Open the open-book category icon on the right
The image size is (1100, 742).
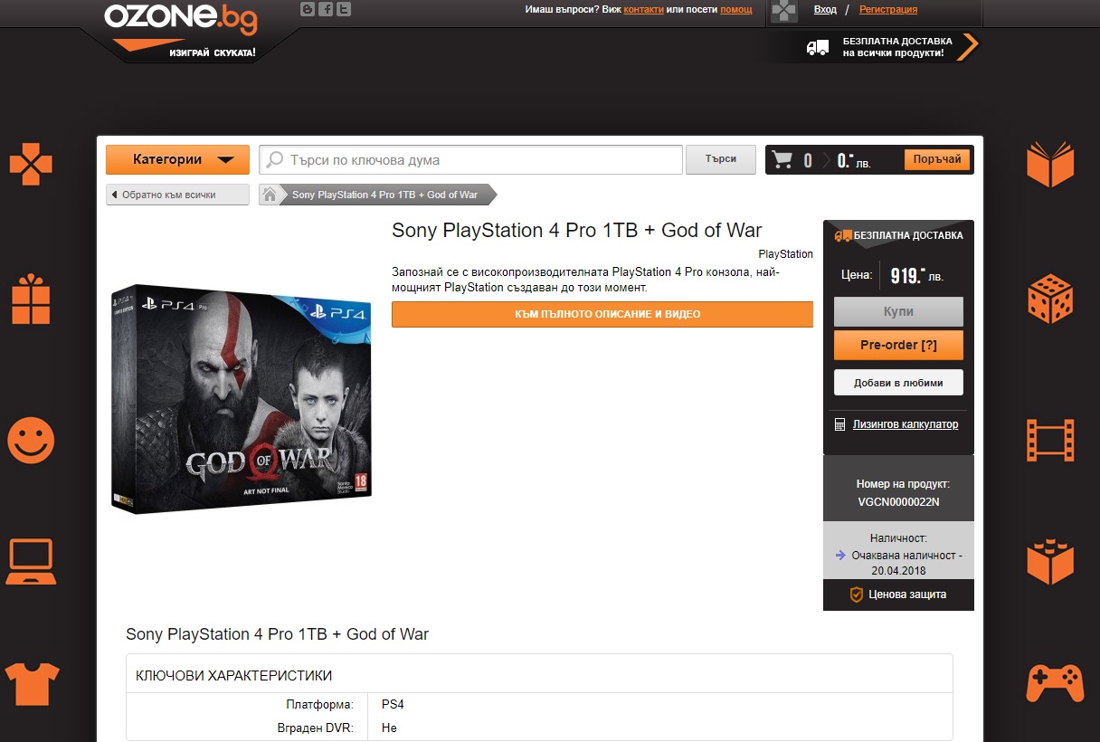point(1050,165)
